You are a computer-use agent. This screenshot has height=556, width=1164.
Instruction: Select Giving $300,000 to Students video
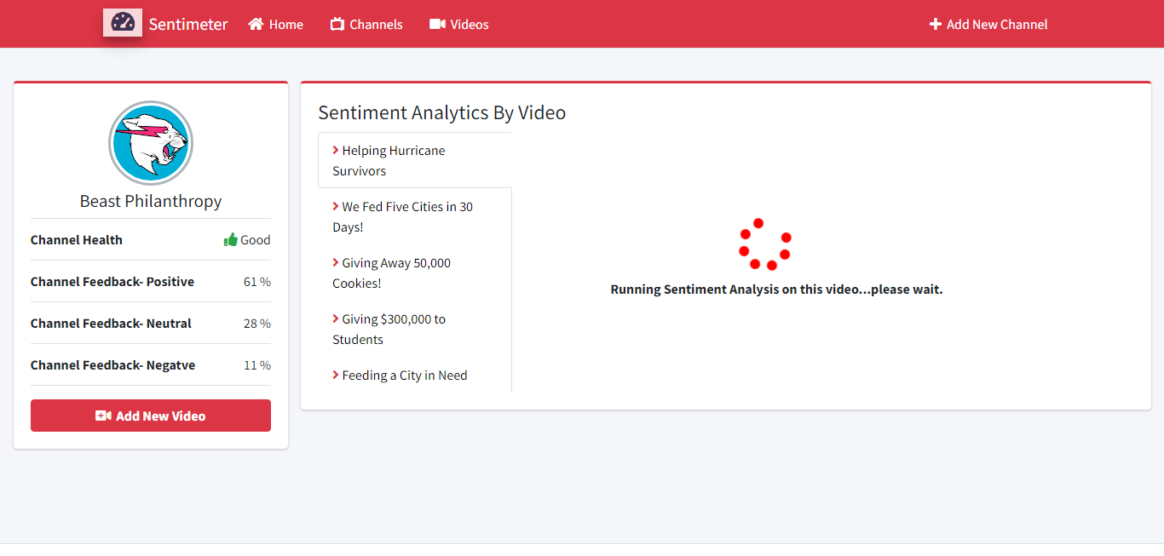point(415,329)
